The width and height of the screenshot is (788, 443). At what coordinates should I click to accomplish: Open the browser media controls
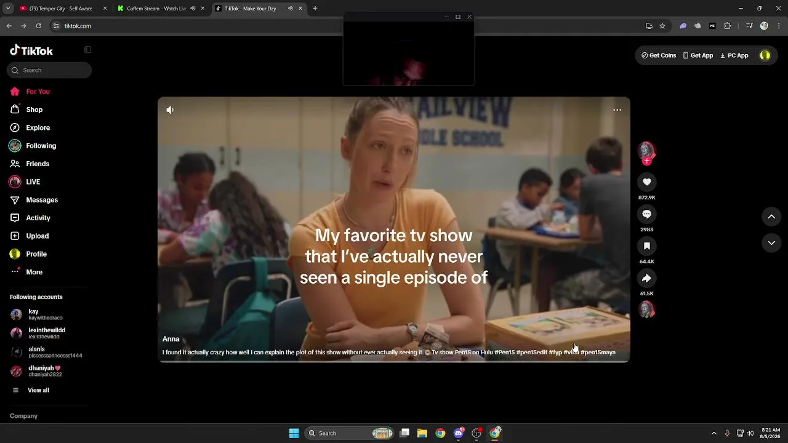click(x=749, y=26)
